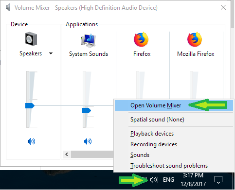Click the Applications group heading
The height and width of the screenshot is (190, 235).
(x=82, y=24)
